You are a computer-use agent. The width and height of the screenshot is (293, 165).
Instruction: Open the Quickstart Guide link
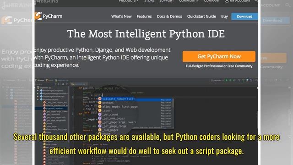click(201, 16)
